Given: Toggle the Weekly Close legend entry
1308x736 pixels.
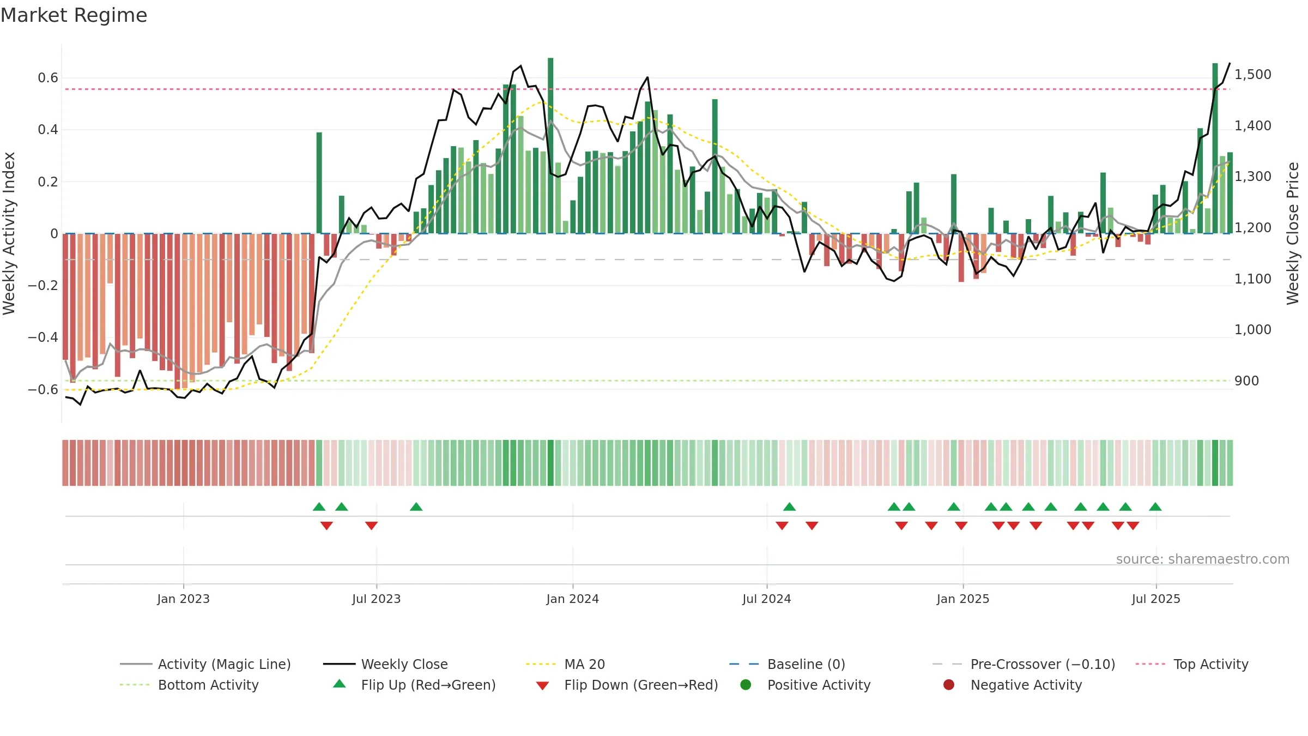Looking at the screenshot, I should point(385,664).
